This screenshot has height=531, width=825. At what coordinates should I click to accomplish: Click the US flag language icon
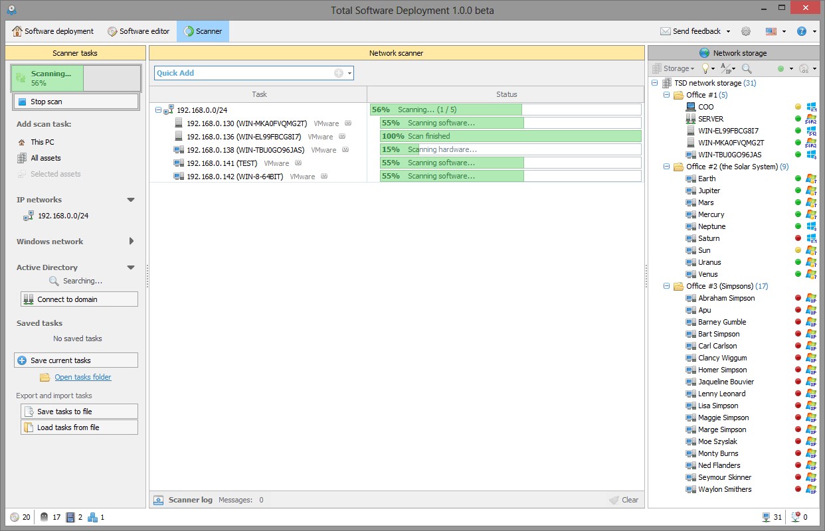pos(771,31)
